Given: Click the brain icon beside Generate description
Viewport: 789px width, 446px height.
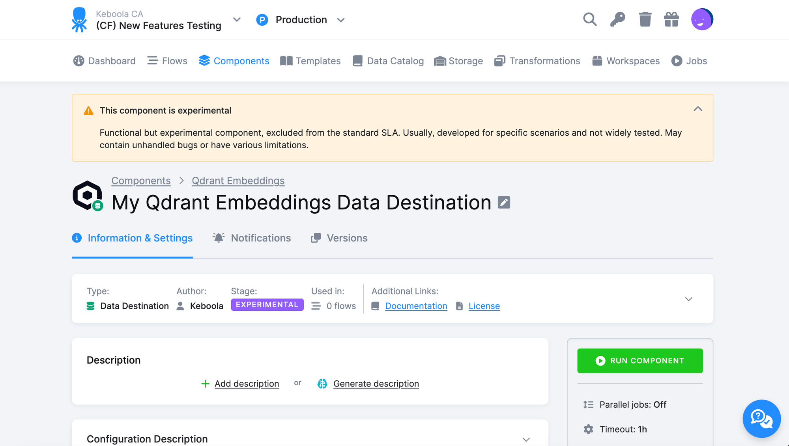Looking at the screenshot, I should point(322,384).
